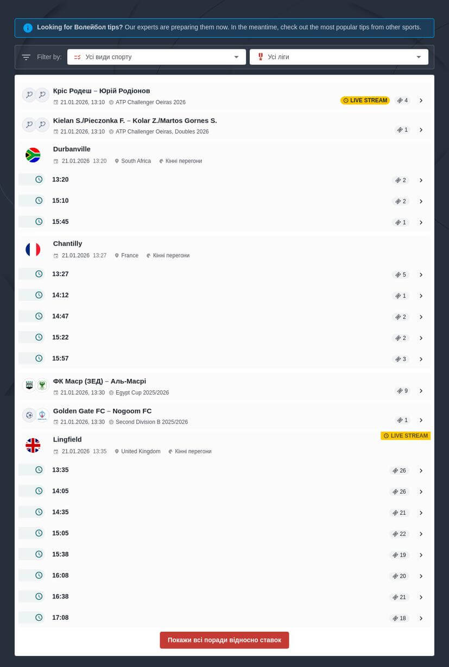
Task: Click the info icon in the Волейбол banner
Action: (x=28, y=28)
